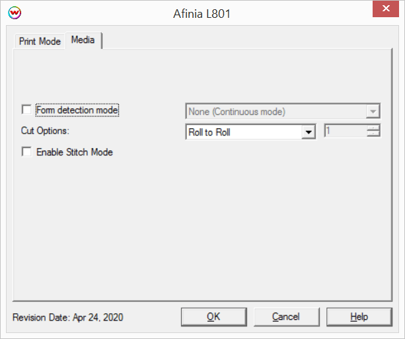Click the Revision Date: Apr 24, 2020 text

pos(68,317)
